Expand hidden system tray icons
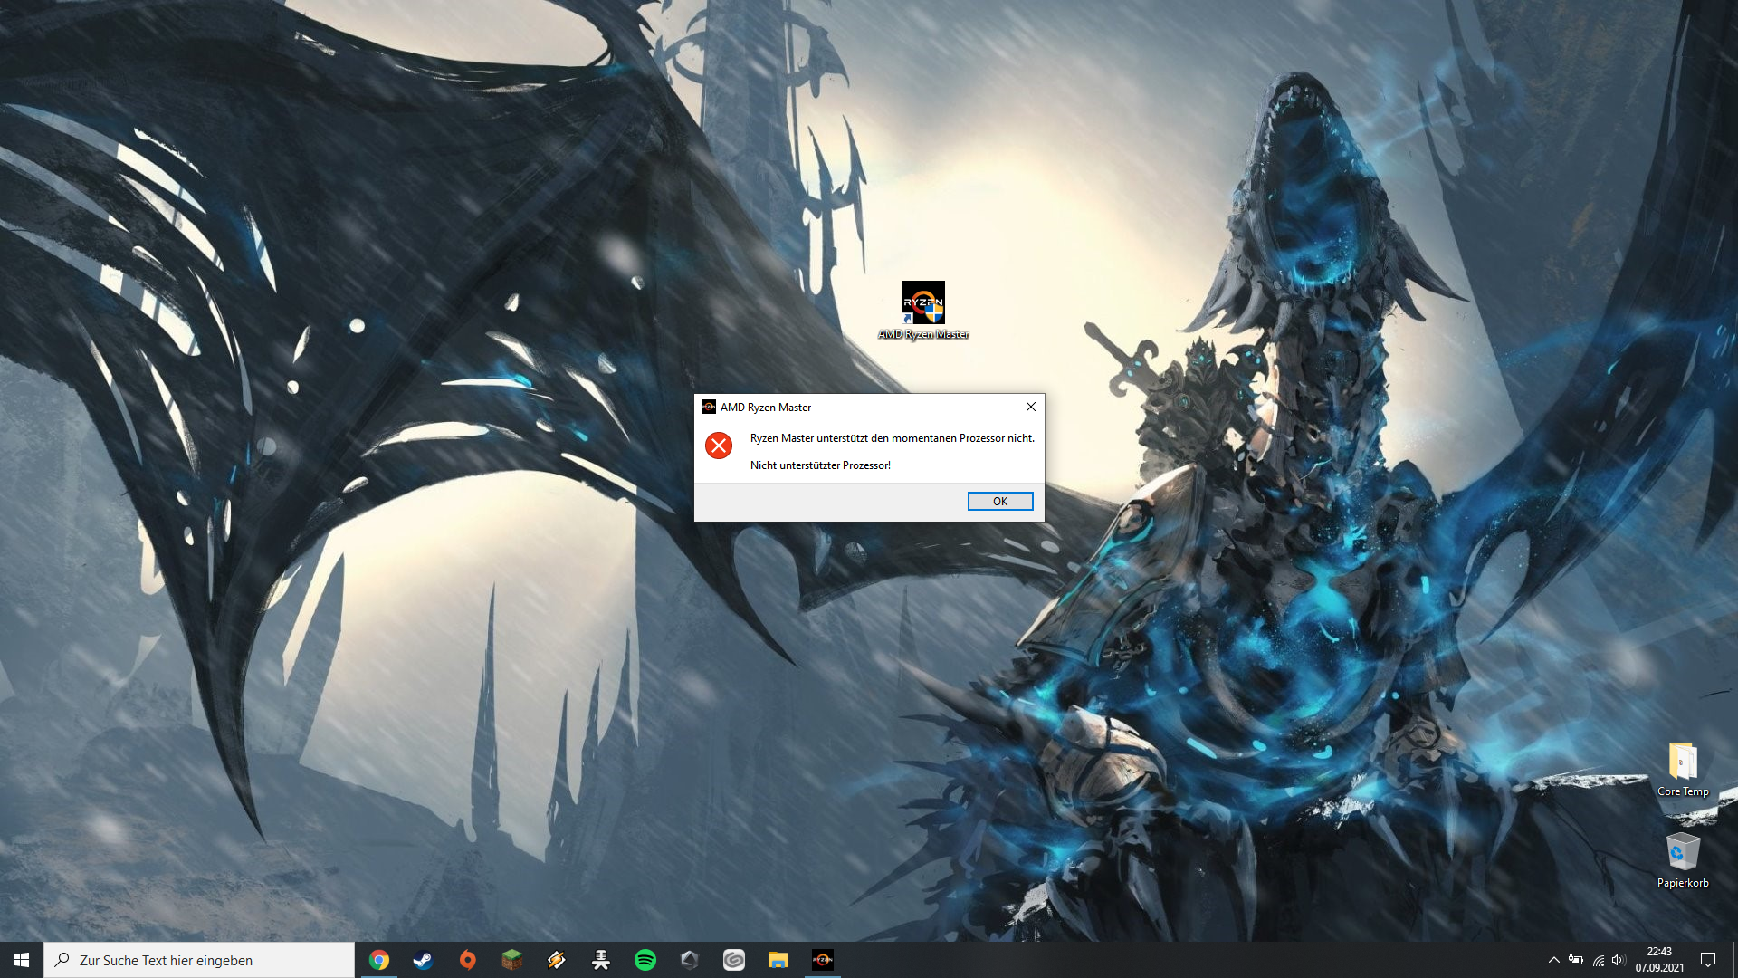 click(x=1553, y=960)
